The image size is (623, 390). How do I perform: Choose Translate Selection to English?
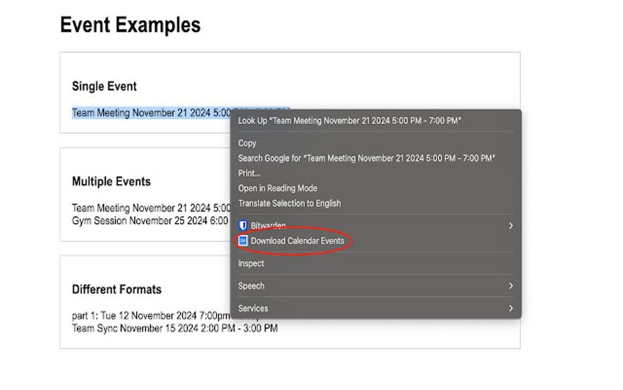click(x=290, y=203)
